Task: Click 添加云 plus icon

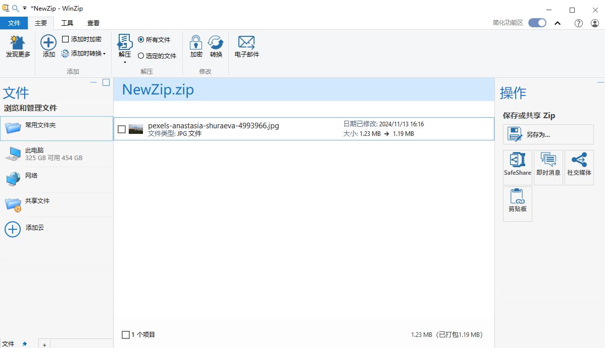Action: (13, 229)
